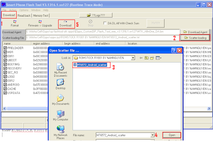Enable DA DL All With Check Sum

105,23
